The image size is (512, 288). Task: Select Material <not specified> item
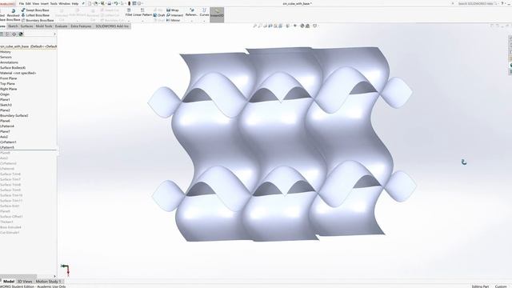pyautogui.click(x=18, y=73)
